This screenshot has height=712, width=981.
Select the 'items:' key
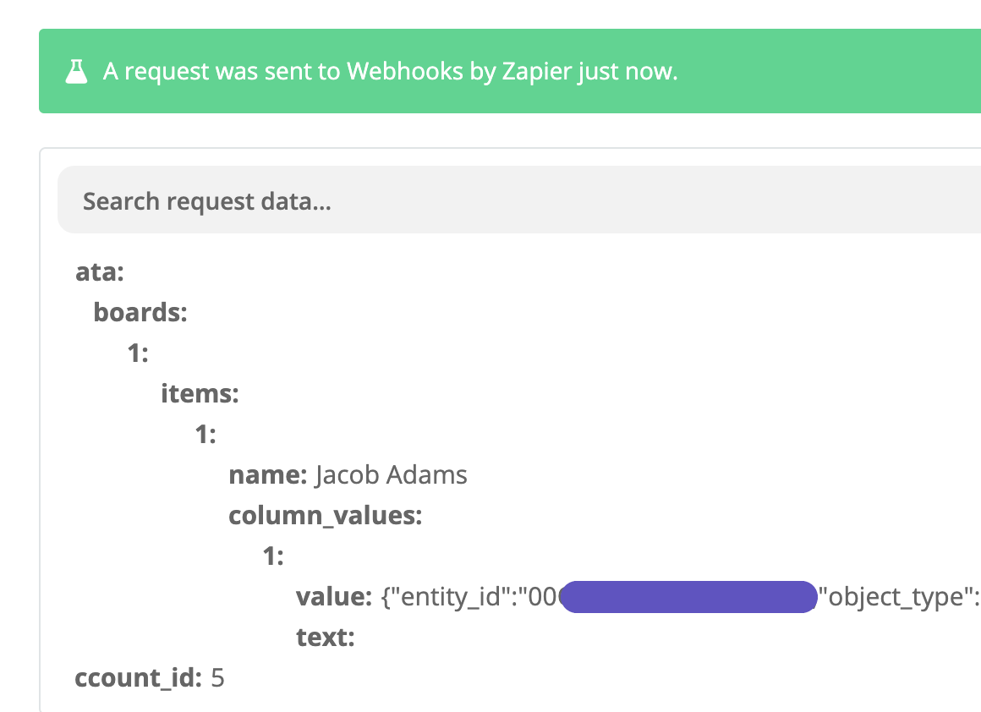[x=200, y=393]
